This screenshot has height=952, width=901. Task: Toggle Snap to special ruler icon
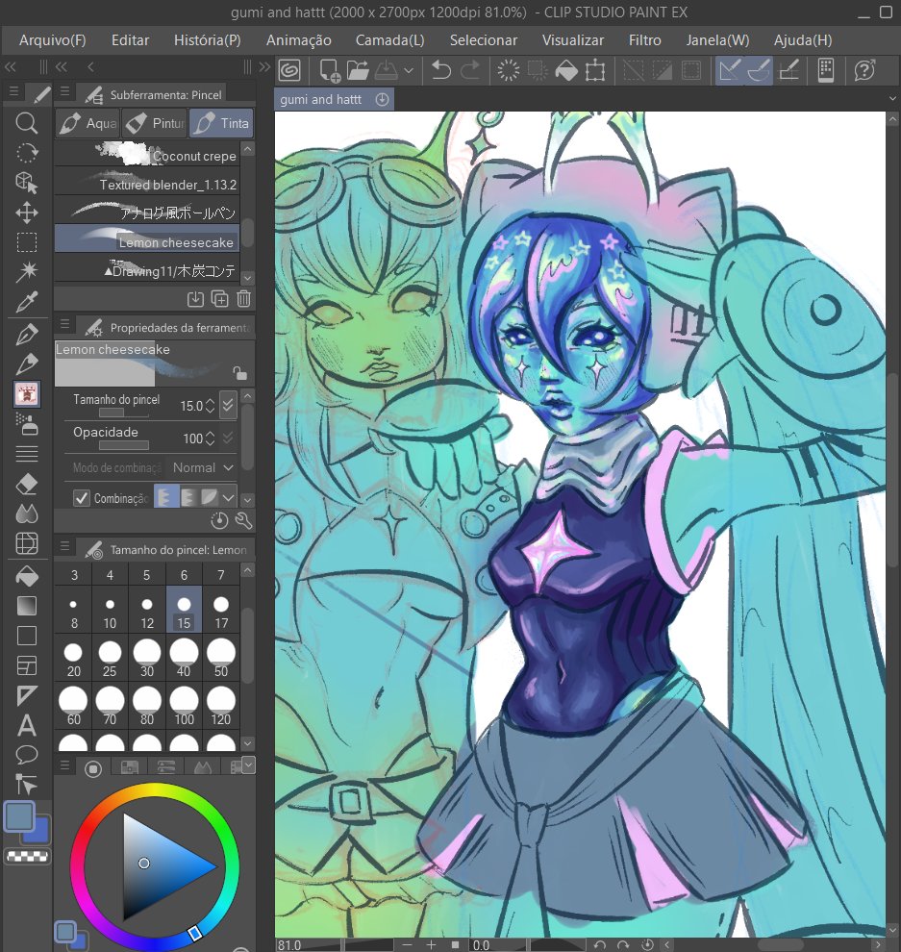coord(759,70)
